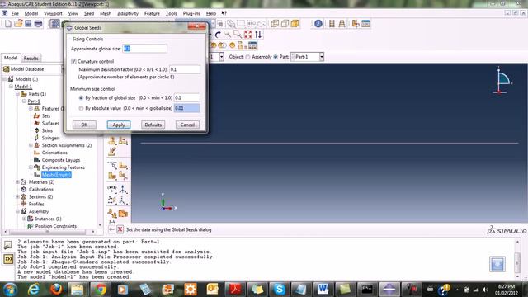Collapse the Assembly node in tree
Viewport: 528px width, 297px height.
point(17,211)
